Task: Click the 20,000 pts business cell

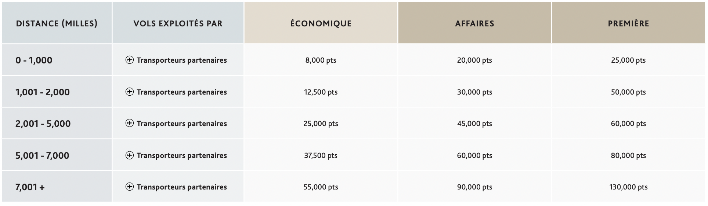Action: (x=474, y=60)
